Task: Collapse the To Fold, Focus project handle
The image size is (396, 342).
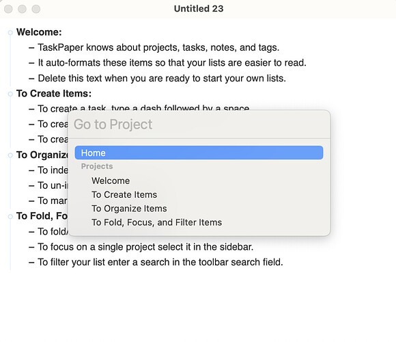Action: 10,217
